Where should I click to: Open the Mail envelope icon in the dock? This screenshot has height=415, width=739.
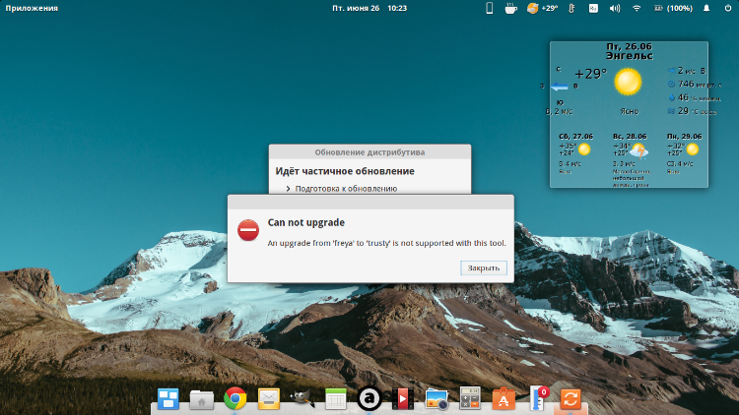269,398
